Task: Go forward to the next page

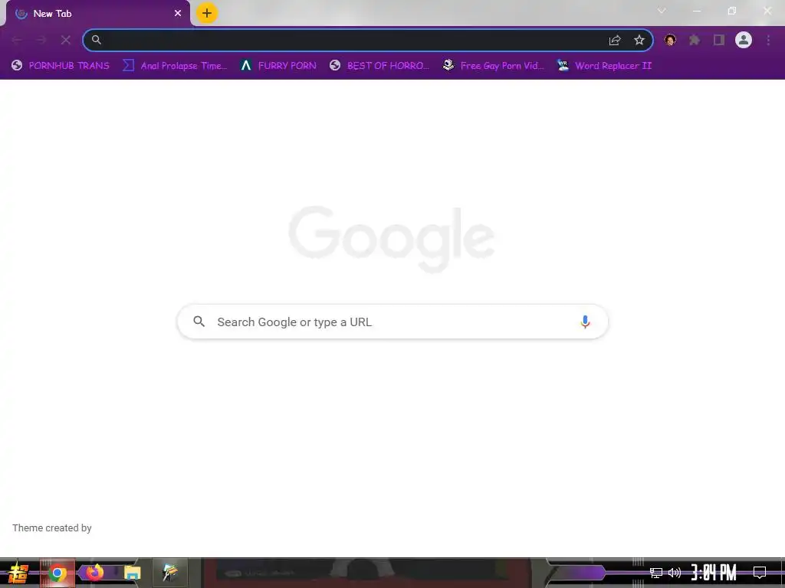Action: [41, 40]
